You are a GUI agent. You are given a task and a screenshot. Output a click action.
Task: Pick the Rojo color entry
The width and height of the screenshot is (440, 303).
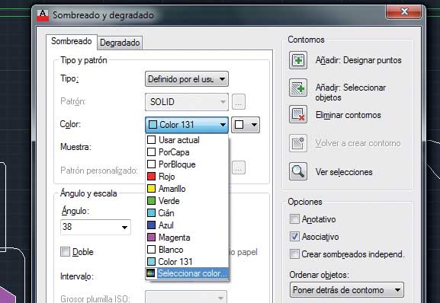click(187, 177)
